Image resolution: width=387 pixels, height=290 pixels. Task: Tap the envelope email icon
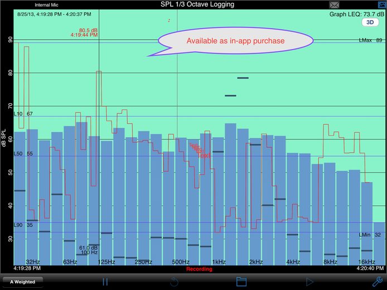coord(334,5)
